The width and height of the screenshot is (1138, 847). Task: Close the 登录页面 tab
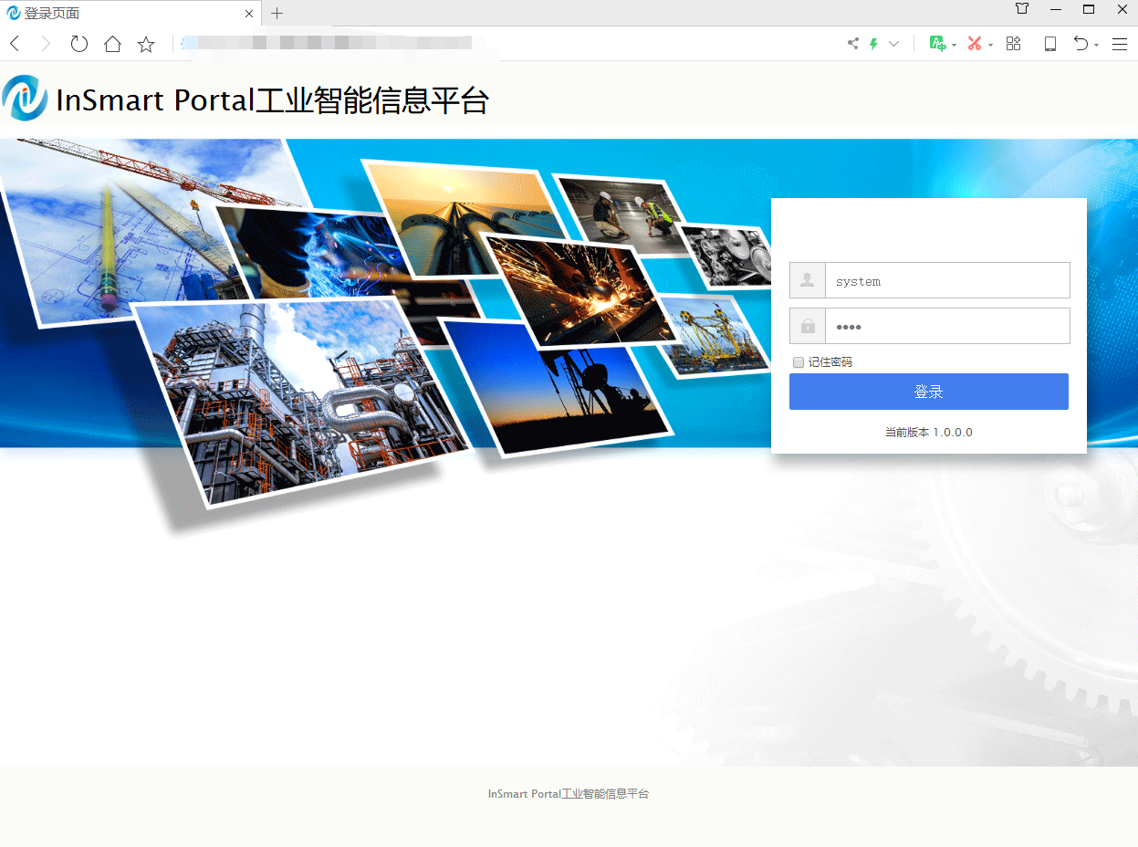click(250, 13)
